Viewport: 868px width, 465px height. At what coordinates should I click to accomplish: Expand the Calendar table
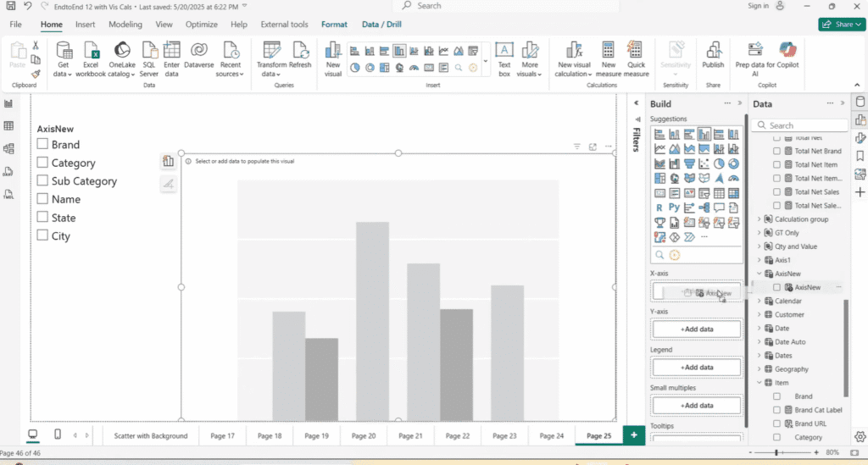point(759,301)
